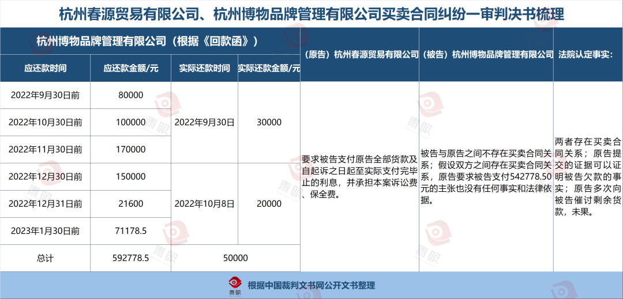Click the 2022年10月30日前 due date cell
Screen dimensions: 623x299
[46, 122]
